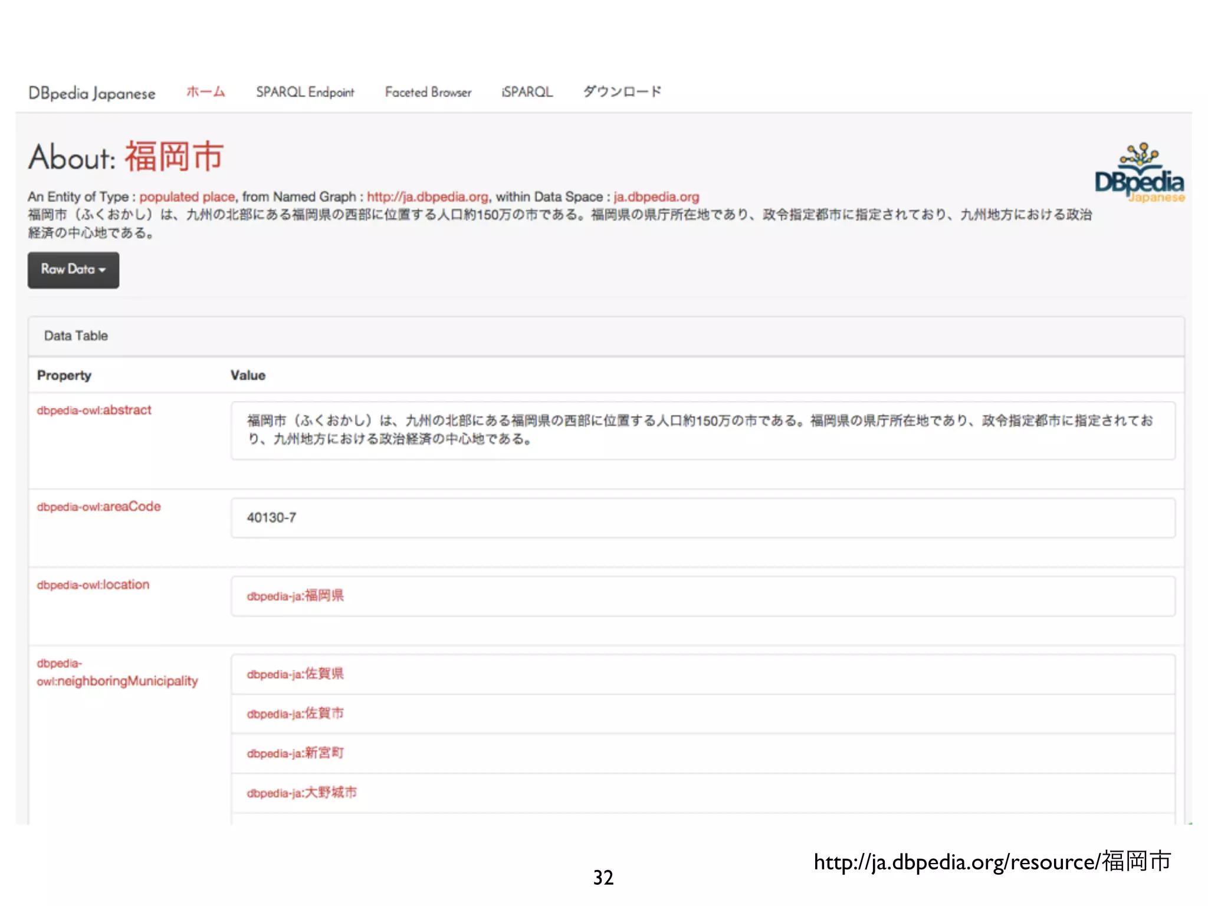Open the SPARQL Endpoint menu item

[x=305, y=92]
